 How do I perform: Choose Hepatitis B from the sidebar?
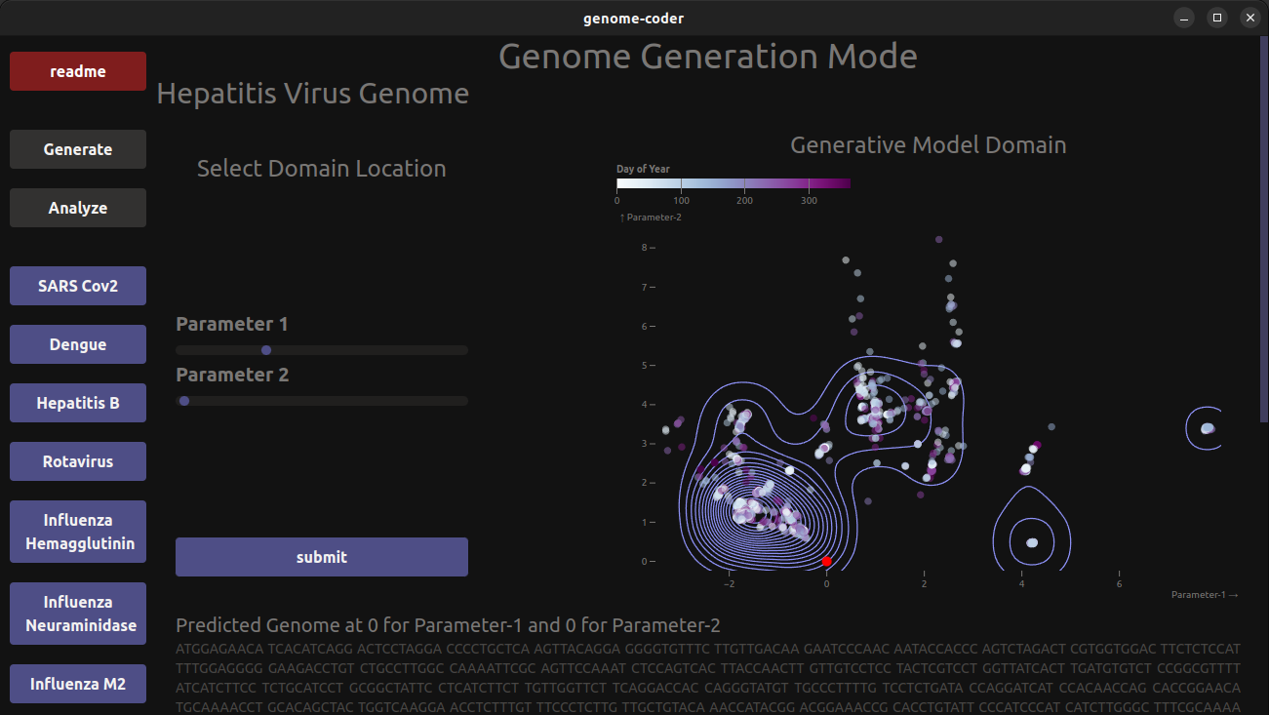pyautogui.click(x=78, y=403)
